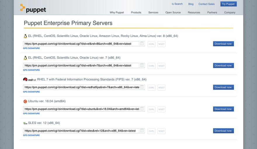257x149 pixels.
Task: Click WGET button for Ubuntu 18.04
Action: (161, 109)
